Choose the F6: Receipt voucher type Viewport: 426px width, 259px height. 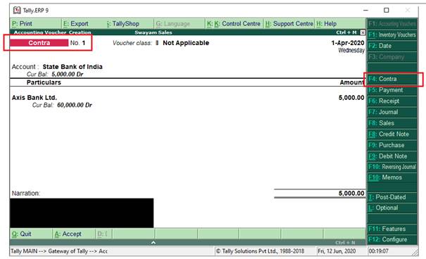tap(391, 101)
